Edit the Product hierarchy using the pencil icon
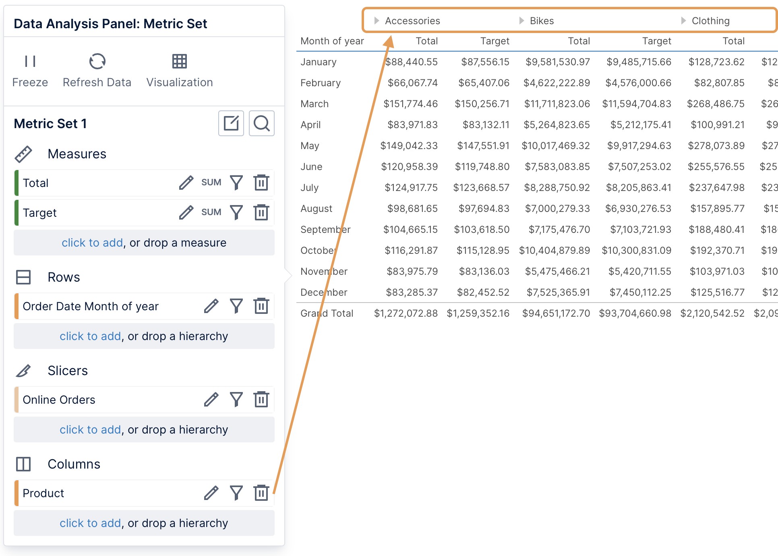The height and width of the screenshot is (556, 778). 211,493
